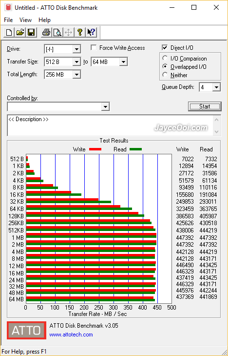Viewport: 228px width, 356px height.
Task: Click the New document toolbar icon
Action: [9, 32]
